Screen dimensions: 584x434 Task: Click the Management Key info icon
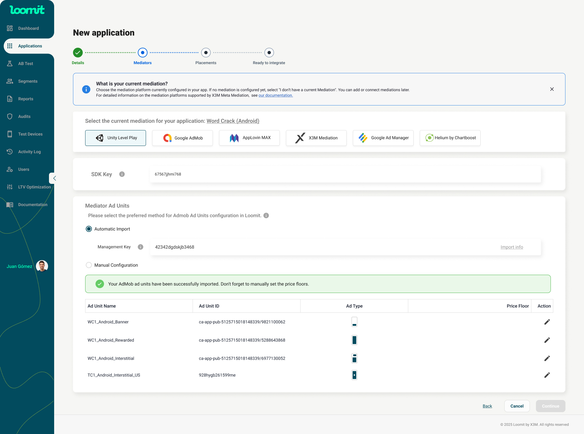[x=141, y=247]
